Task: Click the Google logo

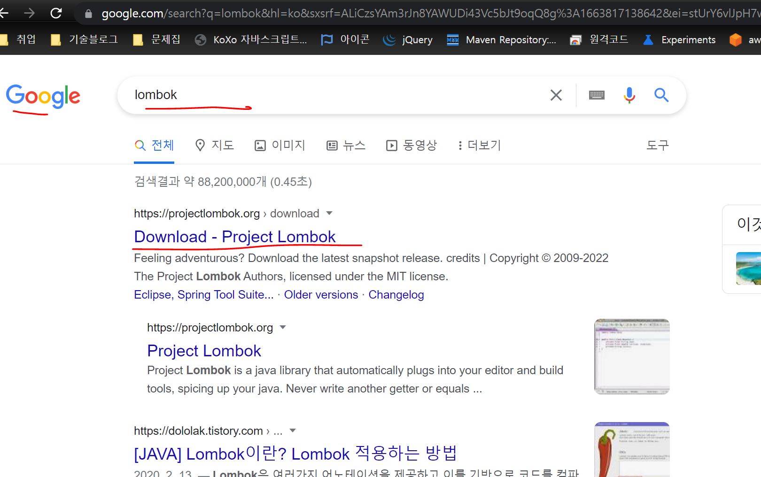Action: (43, 96)
